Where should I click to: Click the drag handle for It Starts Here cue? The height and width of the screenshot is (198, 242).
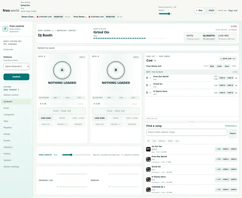point(147,93)
